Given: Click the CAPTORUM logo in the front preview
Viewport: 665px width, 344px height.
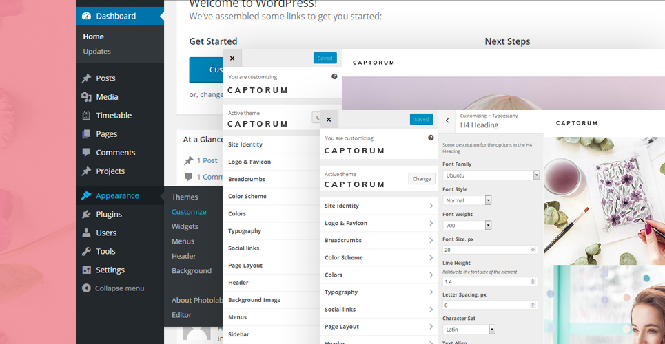Looking at the screenshot, I should click(x=576, y=123).
